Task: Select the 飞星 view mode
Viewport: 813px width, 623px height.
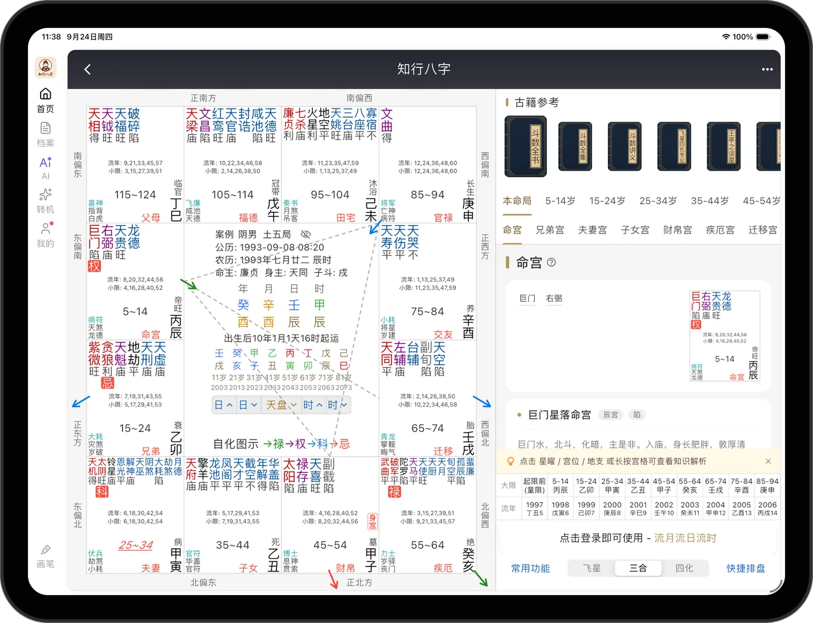Action: coord(591,568)
